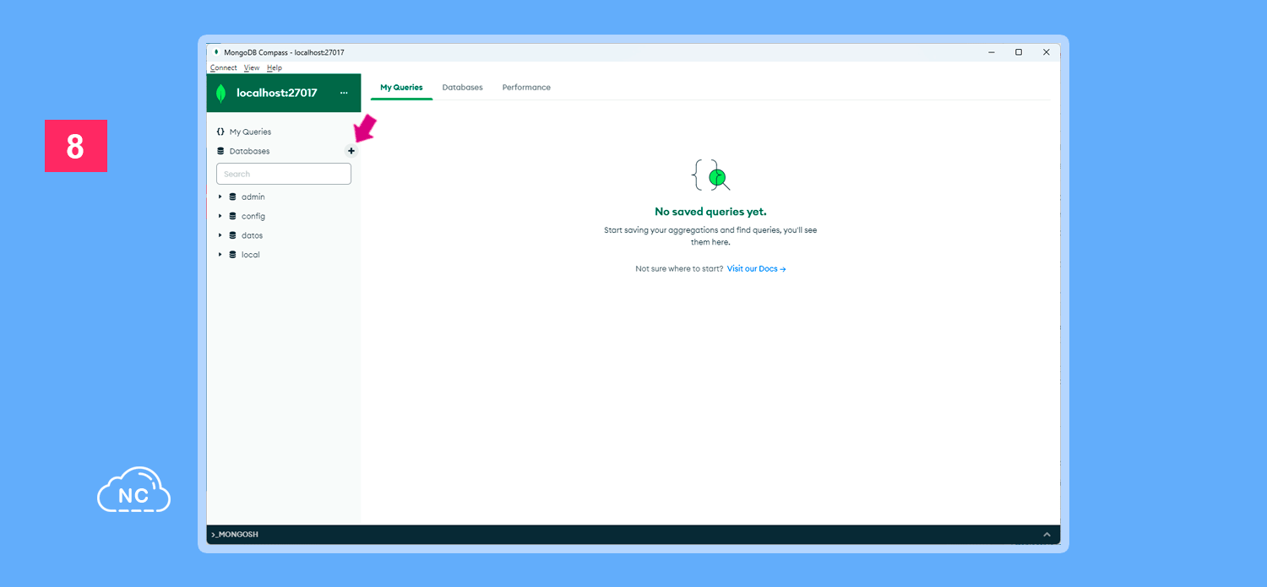The height and width of the screenshot is (587, 1267).
Task: Open the Help menu
Action: click(x=275, y=67)
